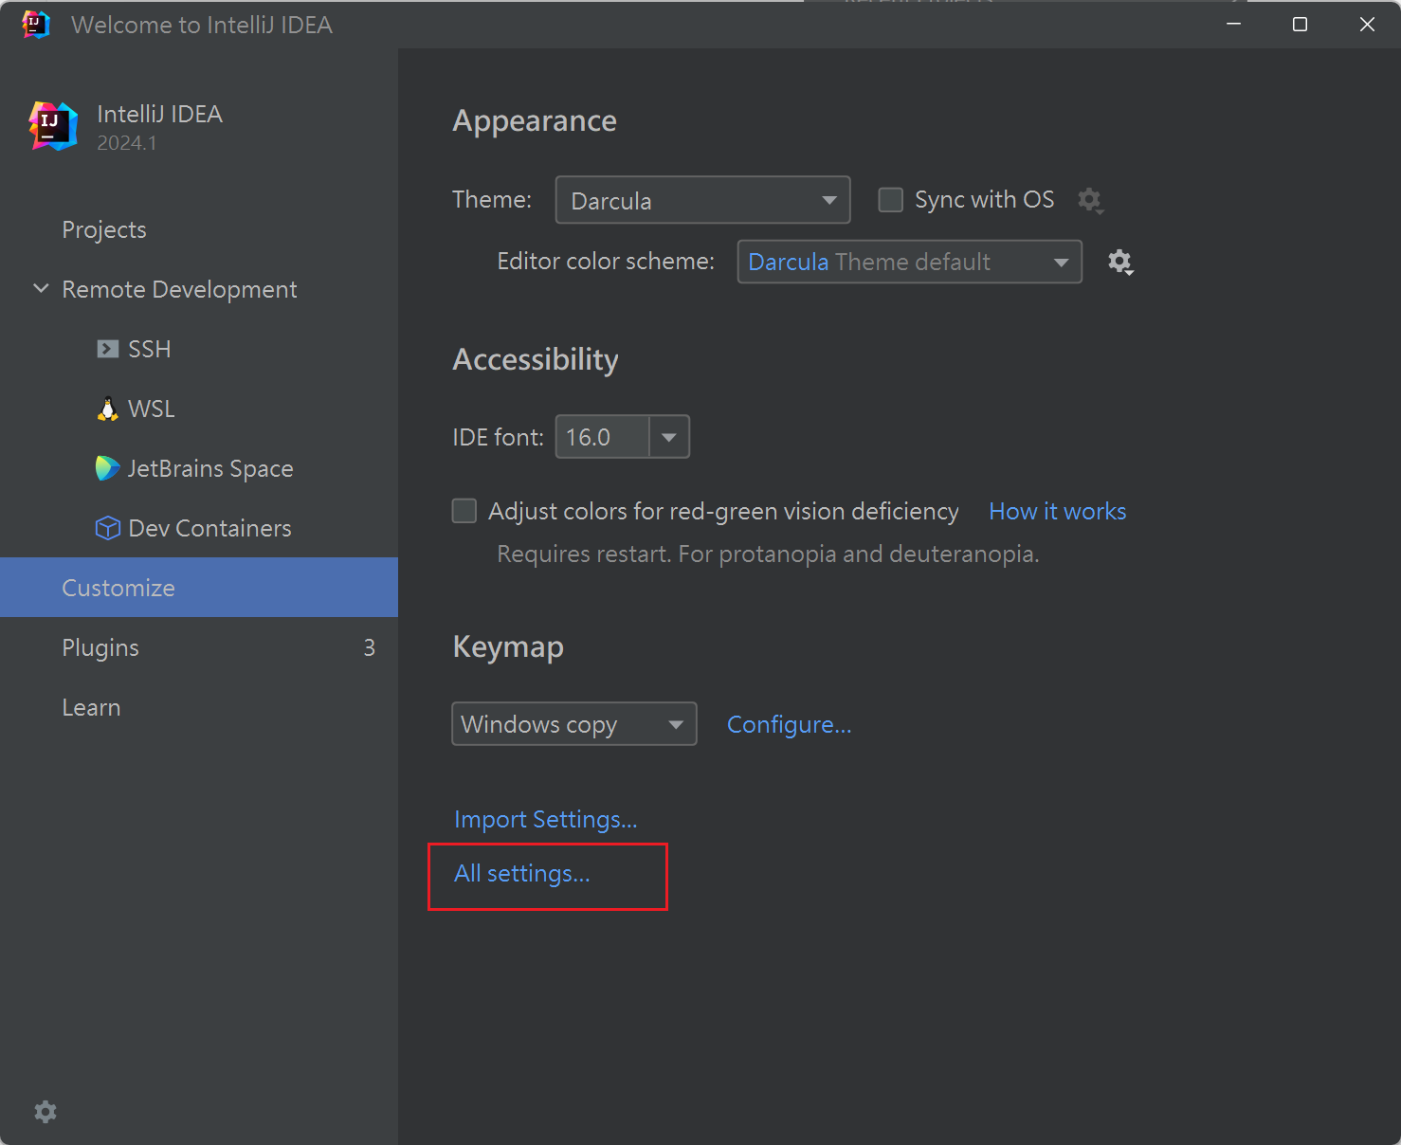Click the Requires restart hint text

(x=769, y=554)
